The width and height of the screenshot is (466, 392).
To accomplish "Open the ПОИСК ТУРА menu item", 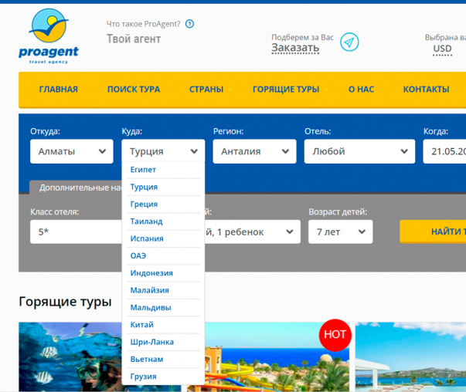I will pos(134,90).
